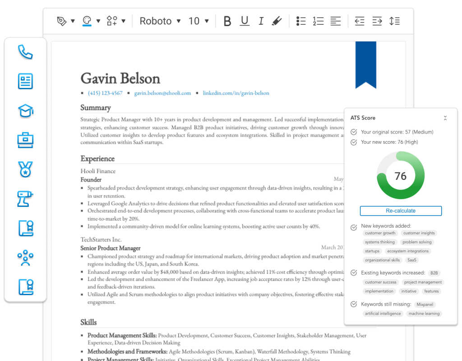The image size is (462, 361).
Task: Click the increase indent icon
Action: (x=377, y=21)
